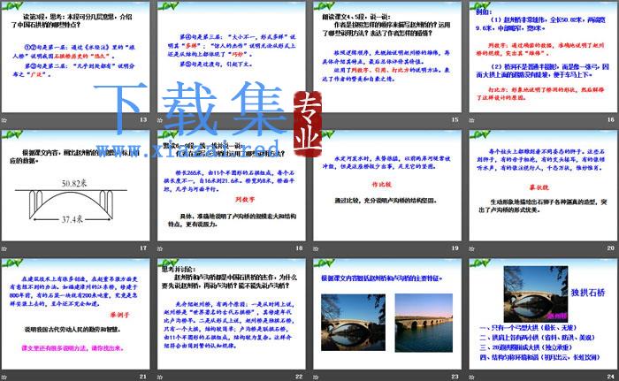Screen dimensions: 619x381
Task: Click the animation star icon under slide 21
Action: [4, 377]
